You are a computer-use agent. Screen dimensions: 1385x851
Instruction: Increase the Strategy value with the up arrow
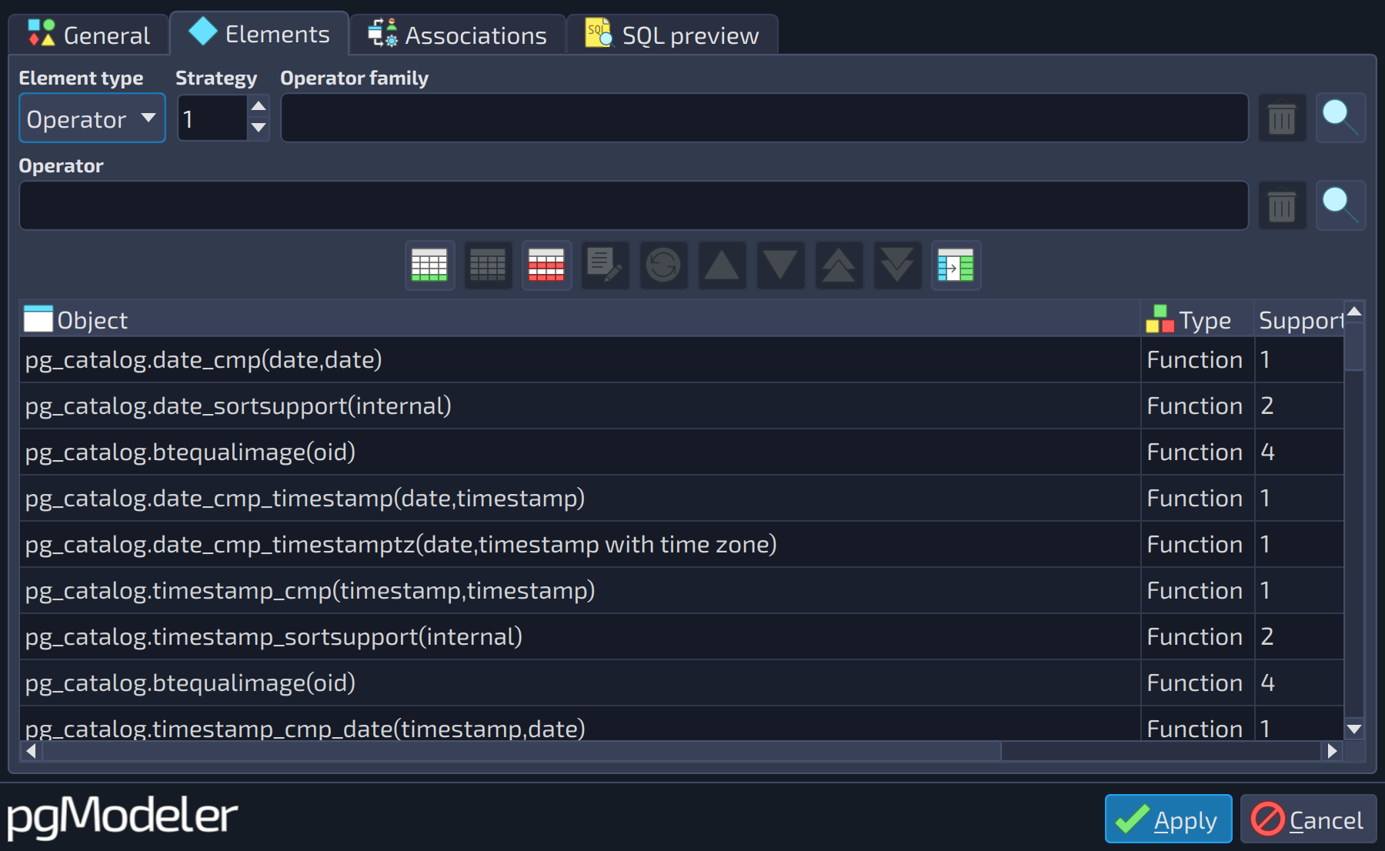259,106
